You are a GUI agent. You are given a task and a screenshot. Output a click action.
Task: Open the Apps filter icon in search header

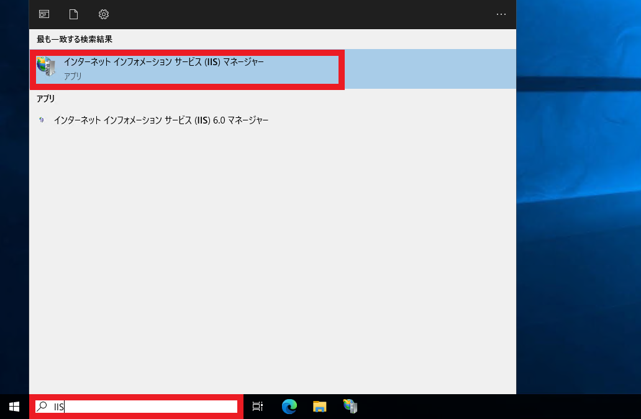[x=44, y=14]
